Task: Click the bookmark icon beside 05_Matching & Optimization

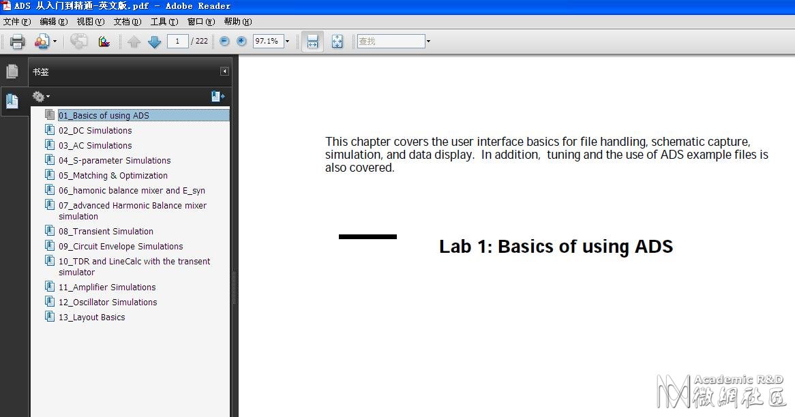Action: click(x=50, y=175)
